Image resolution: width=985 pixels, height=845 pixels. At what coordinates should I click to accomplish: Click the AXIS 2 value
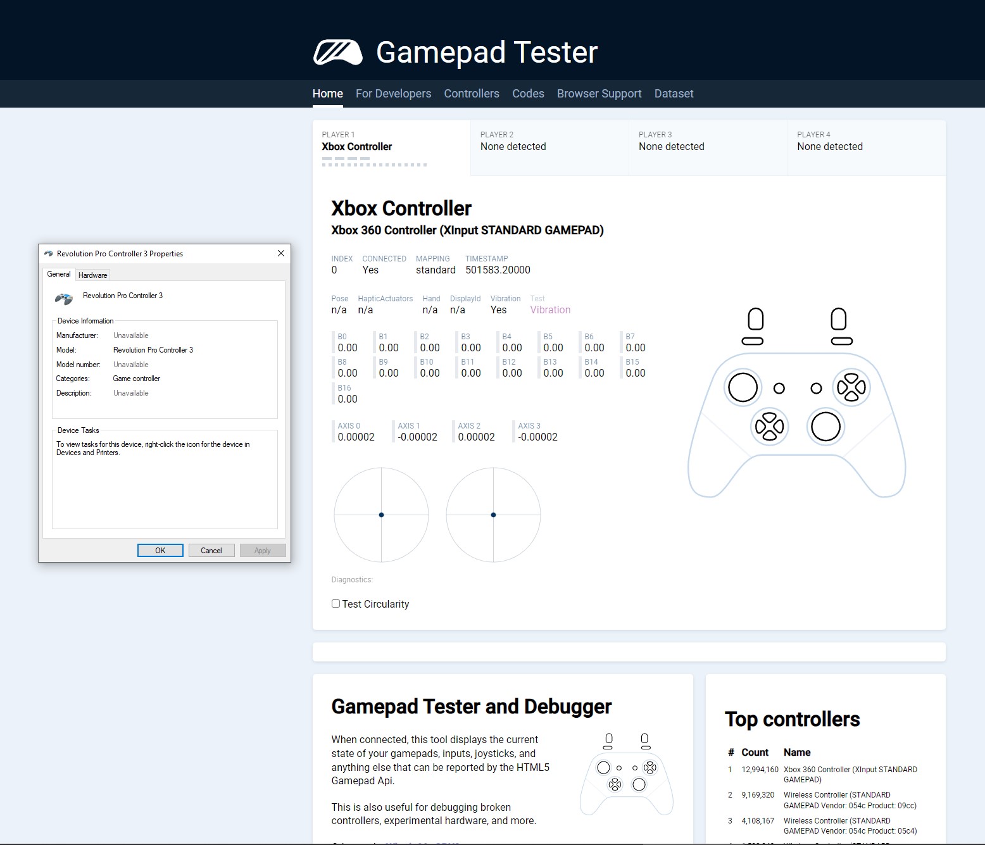tap(477, 437)
